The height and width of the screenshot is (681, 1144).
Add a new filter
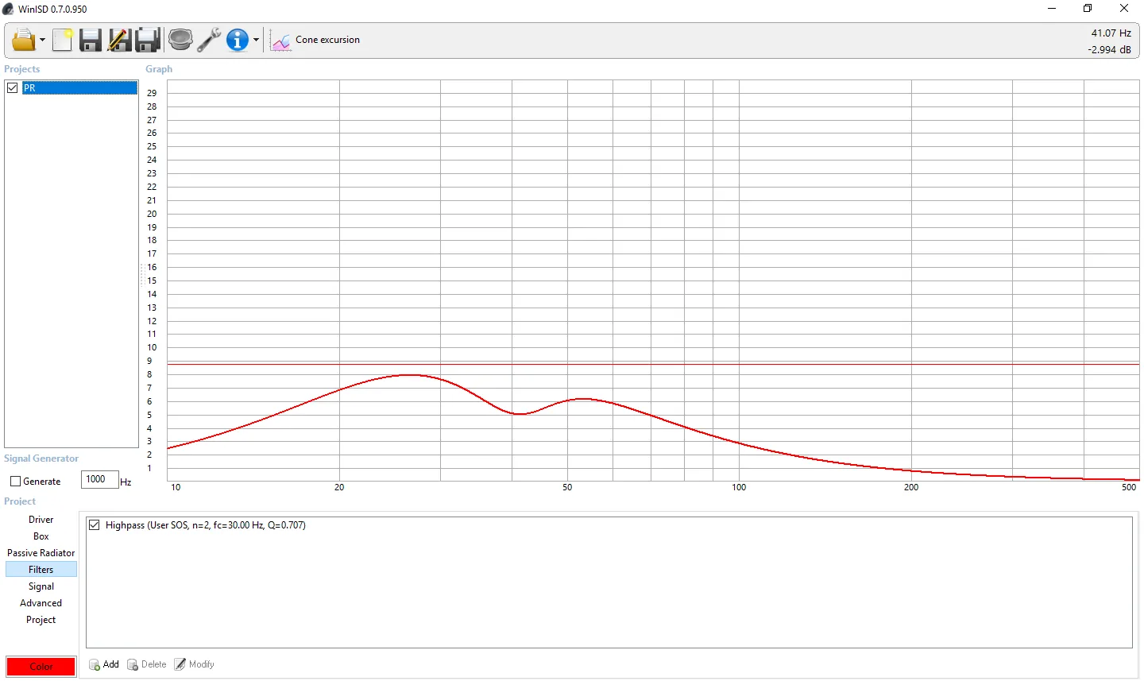104,664
